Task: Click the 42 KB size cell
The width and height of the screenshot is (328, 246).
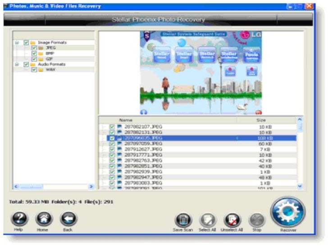Action: (x=265, y=161)
